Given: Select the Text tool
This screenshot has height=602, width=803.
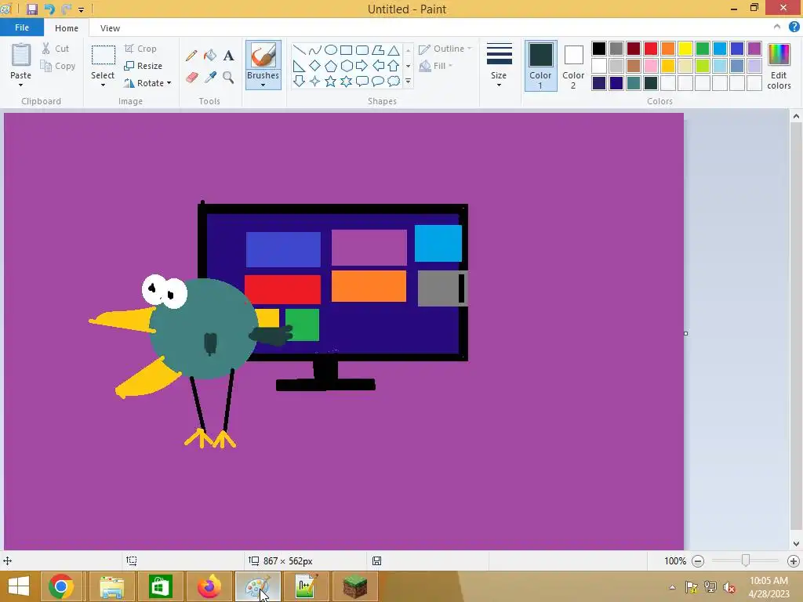Looking at the screenshot, I should click(x=228, y=56).
